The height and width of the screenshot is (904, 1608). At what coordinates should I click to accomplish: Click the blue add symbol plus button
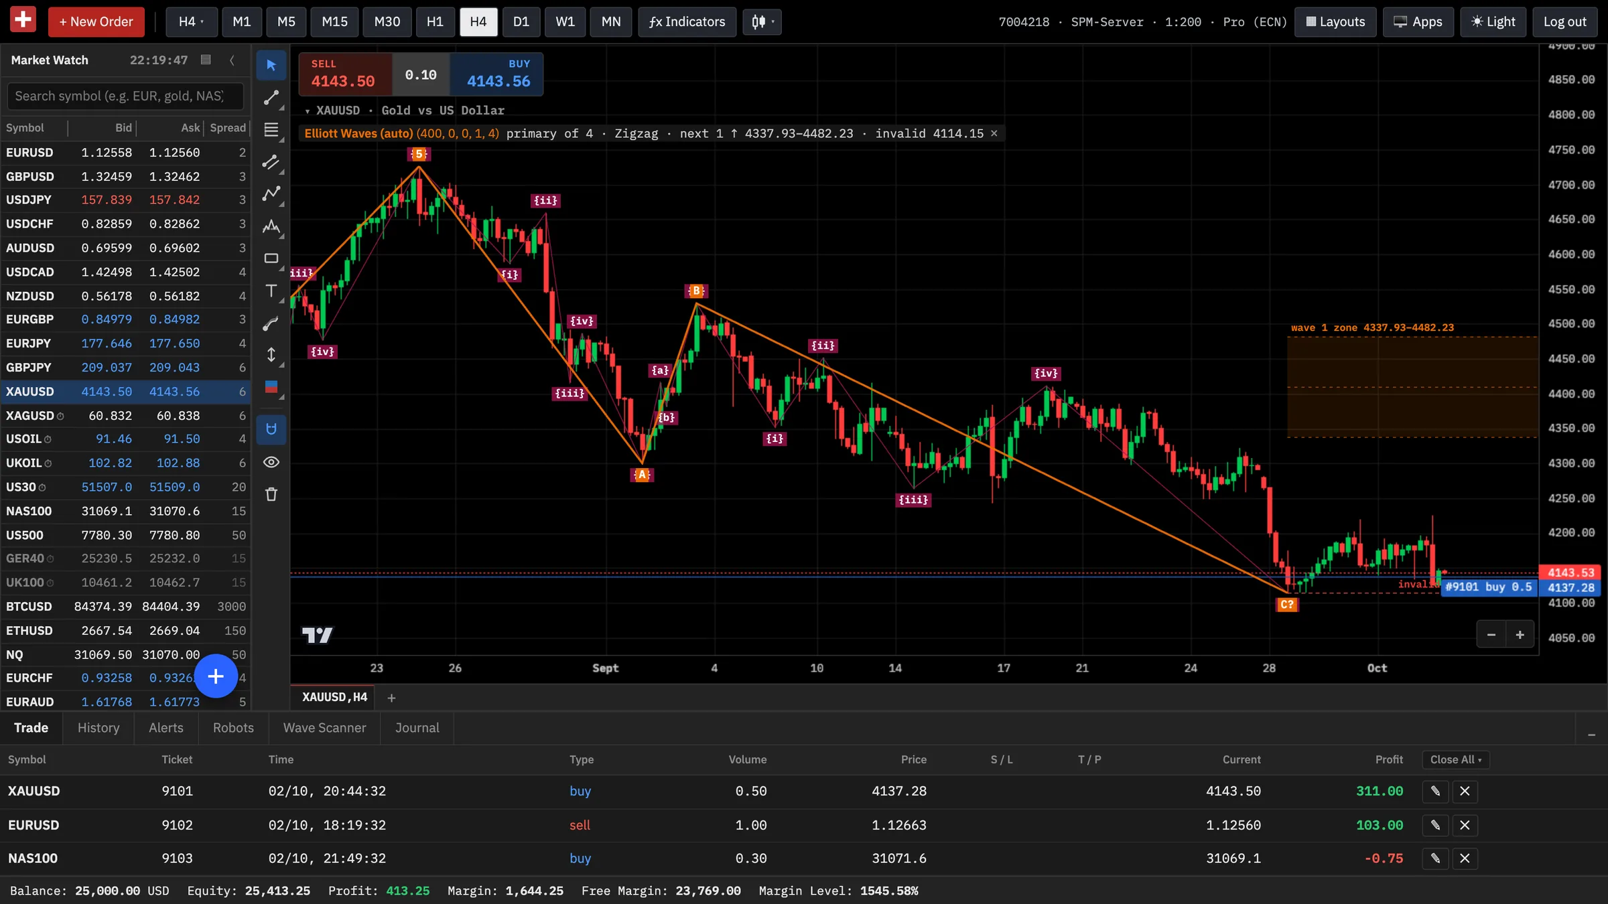(216, 676)
